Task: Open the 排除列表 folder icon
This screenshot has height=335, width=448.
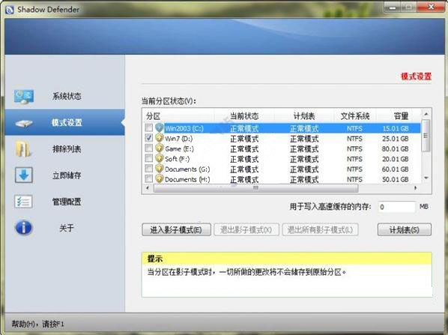Action: (x=23, y=148)
